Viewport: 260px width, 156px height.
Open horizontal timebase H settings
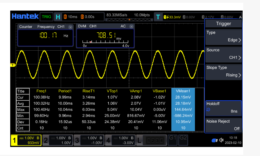click(58, 16)
